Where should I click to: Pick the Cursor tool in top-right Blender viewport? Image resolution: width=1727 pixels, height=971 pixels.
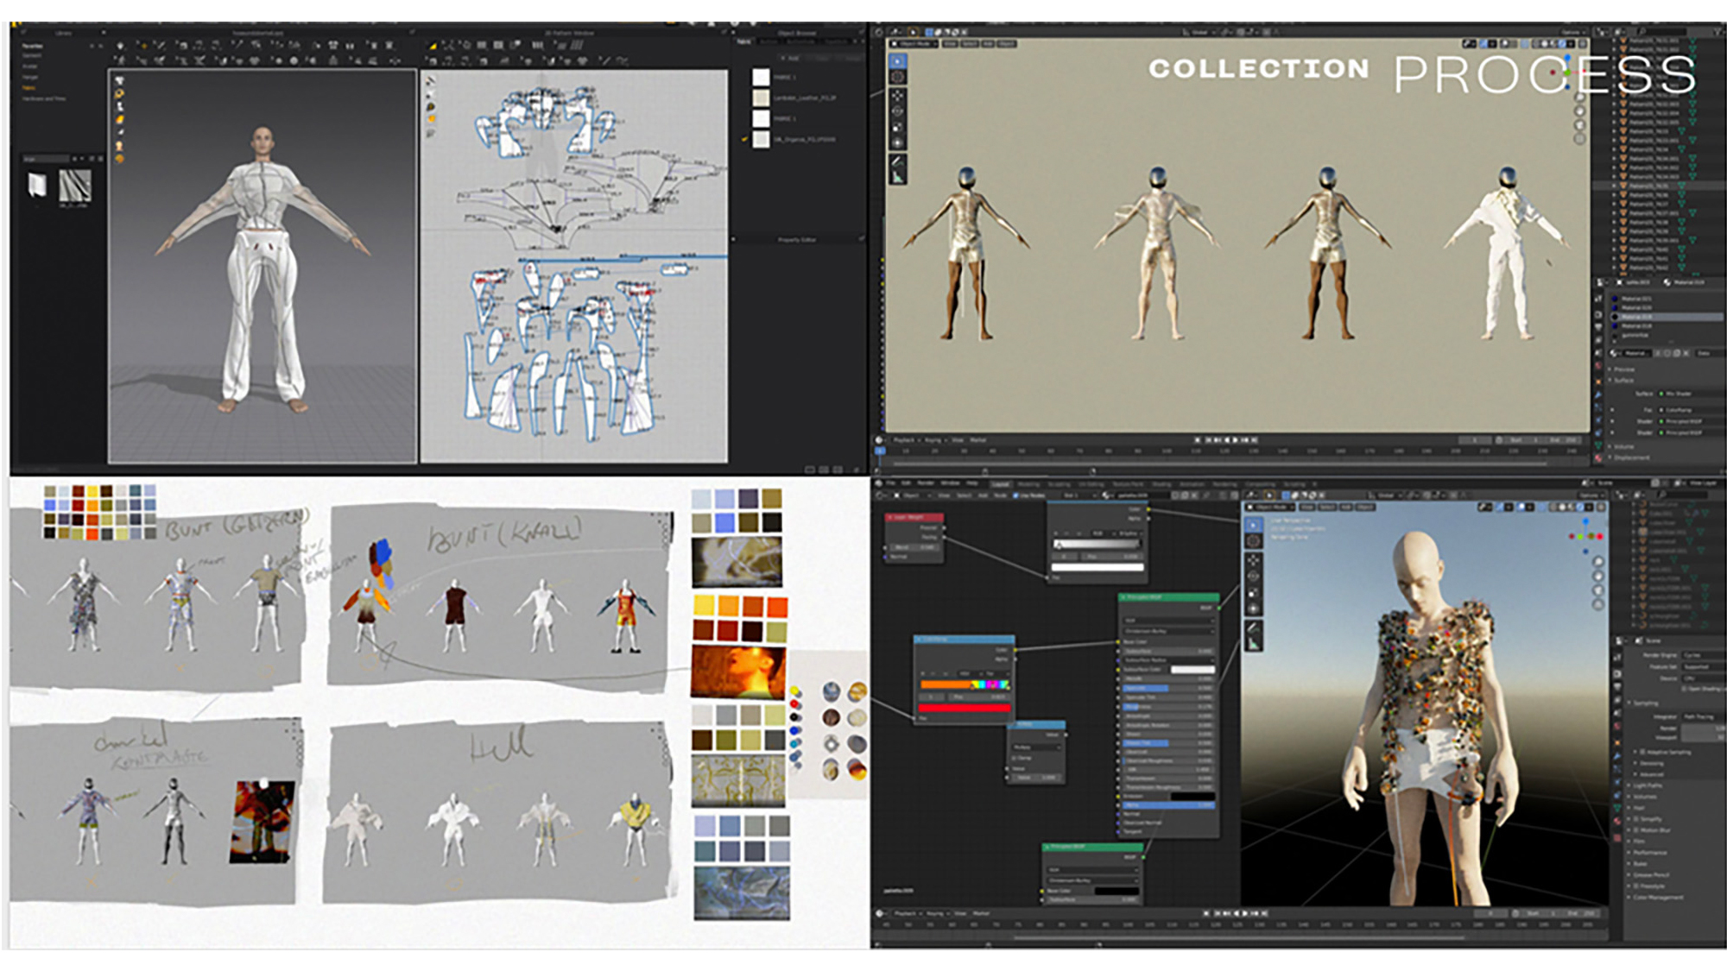click(x=897, y=78)
